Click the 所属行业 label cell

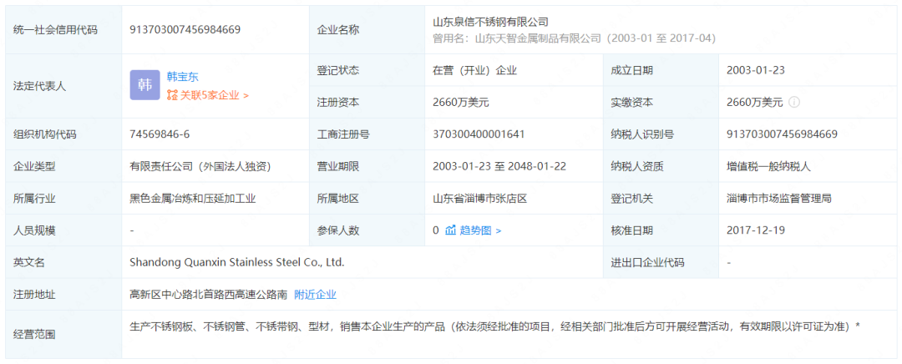(63, 199)
